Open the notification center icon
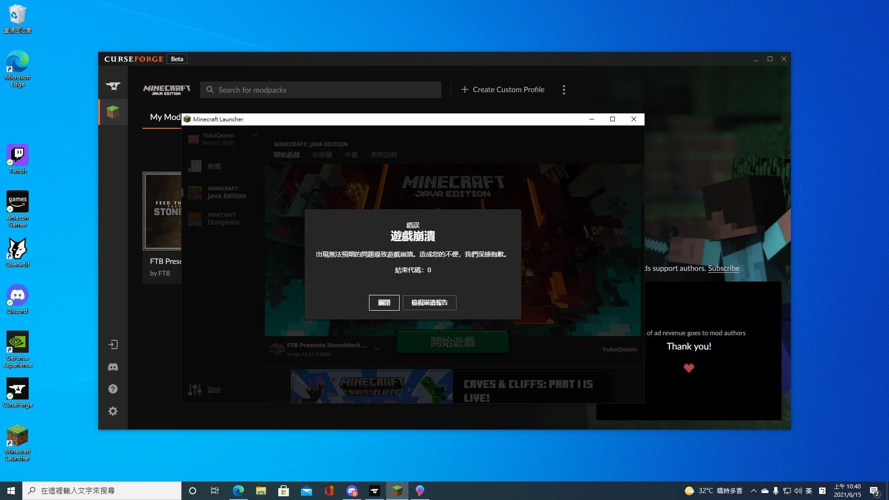The width and height of the screenshot is (889, 500). click(x=874, y=491)
